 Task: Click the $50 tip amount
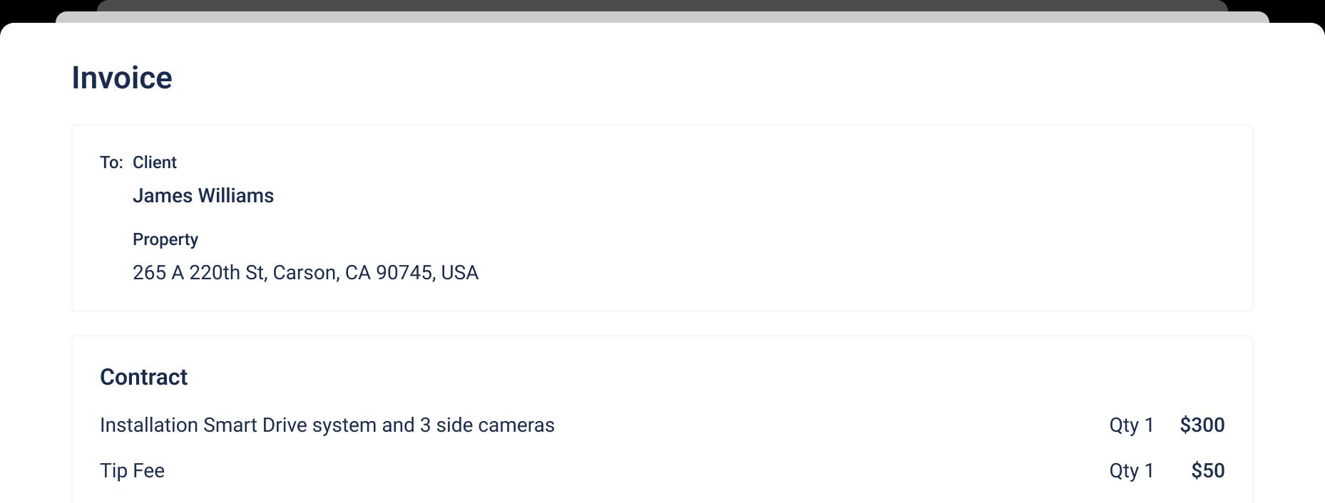(1208, 471)
